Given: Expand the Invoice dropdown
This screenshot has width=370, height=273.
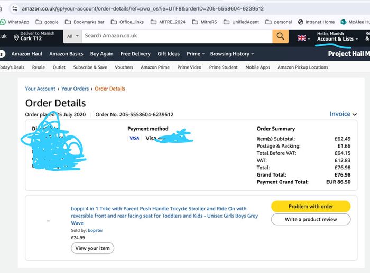Looking at the screenshot, I should [x=343, y=114].
